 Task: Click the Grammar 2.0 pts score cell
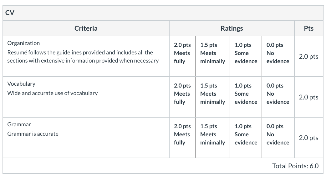308,138
